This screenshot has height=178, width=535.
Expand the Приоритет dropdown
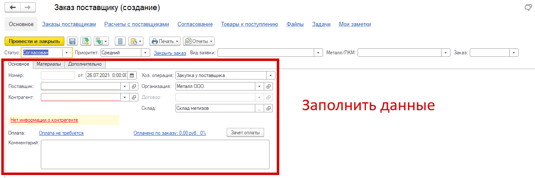146,53
